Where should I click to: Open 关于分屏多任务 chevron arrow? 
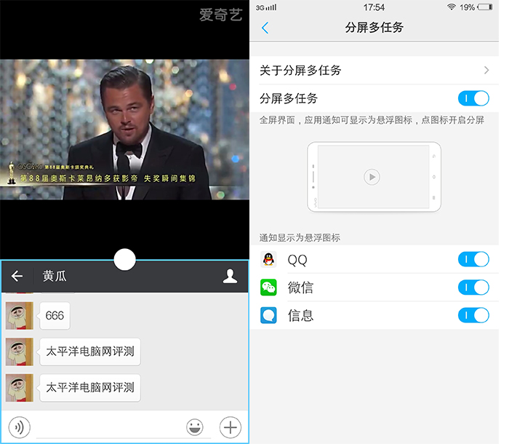(x=486, y=71)
